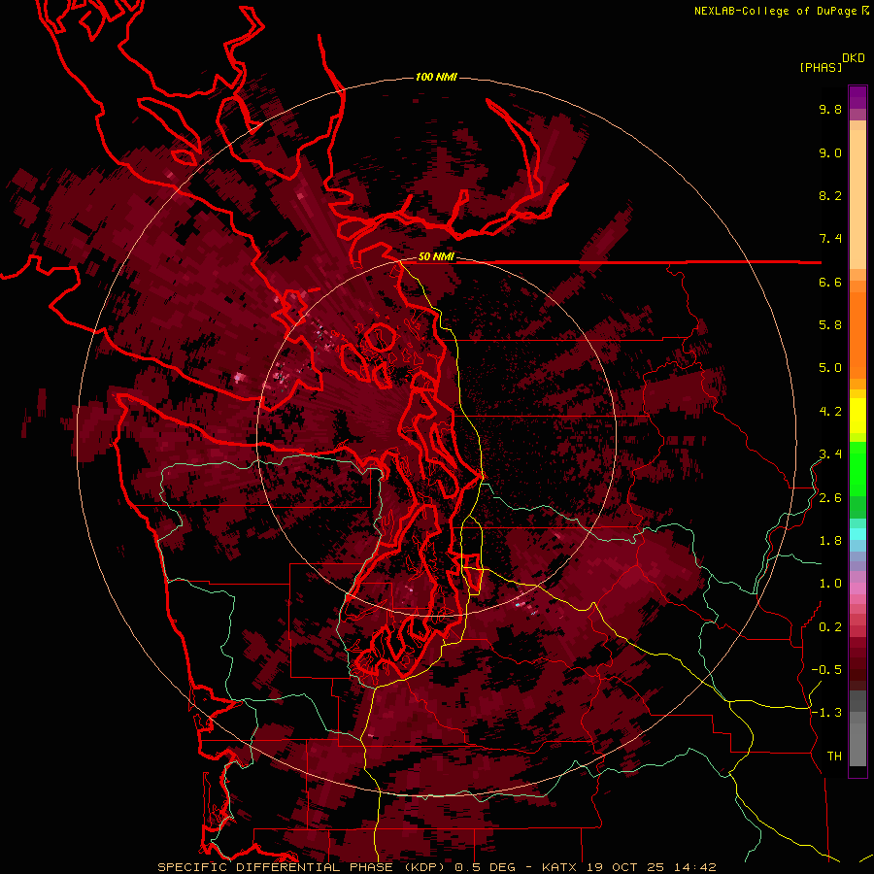Click the 100 NMI range ring label
This screenshot has height=874, width=874.
coord(436,77)
